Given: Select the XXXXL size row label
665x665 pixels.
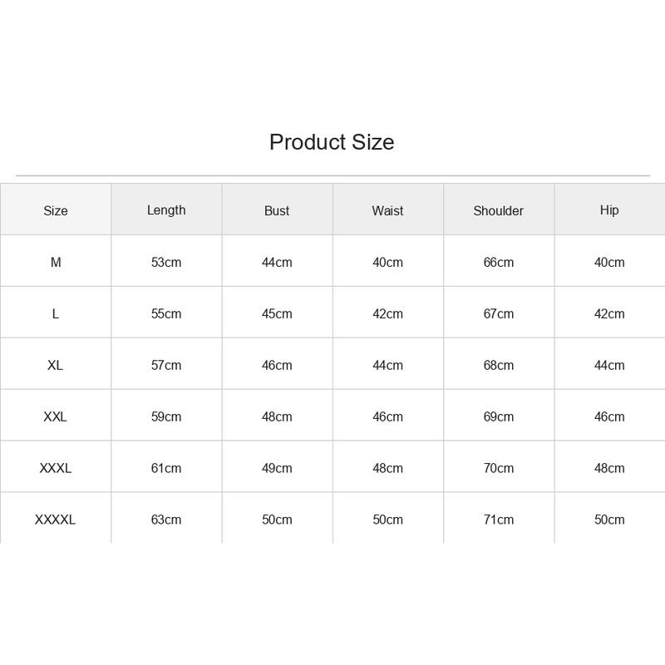Looking at the screenshot, I should click(56, 520).
